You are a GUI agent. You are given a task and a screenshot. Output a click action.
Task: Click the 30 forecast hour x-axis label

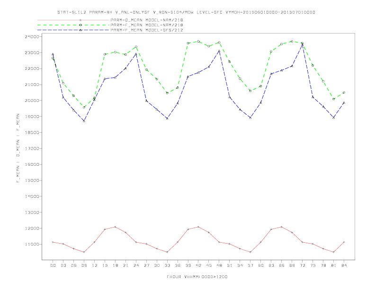click(157, 265)
